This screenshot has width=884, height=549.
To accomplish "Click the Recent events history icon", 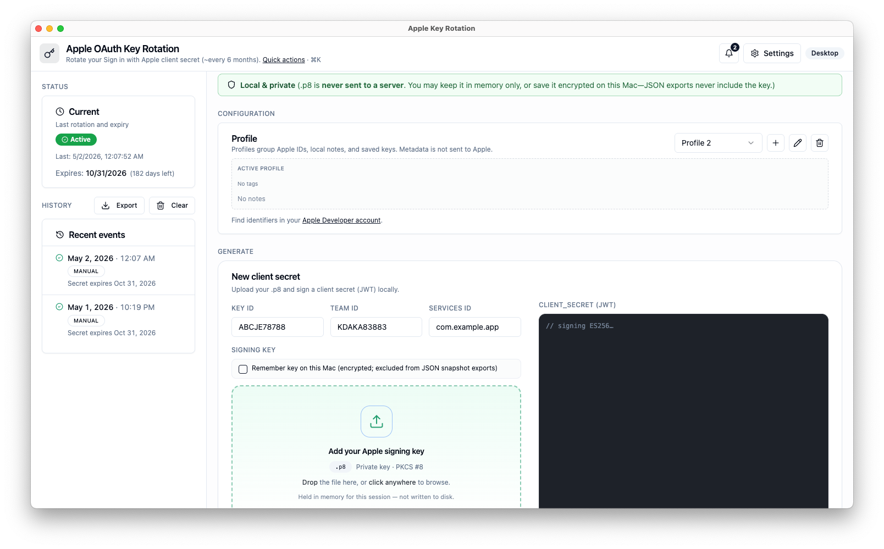I will point(60,235).
